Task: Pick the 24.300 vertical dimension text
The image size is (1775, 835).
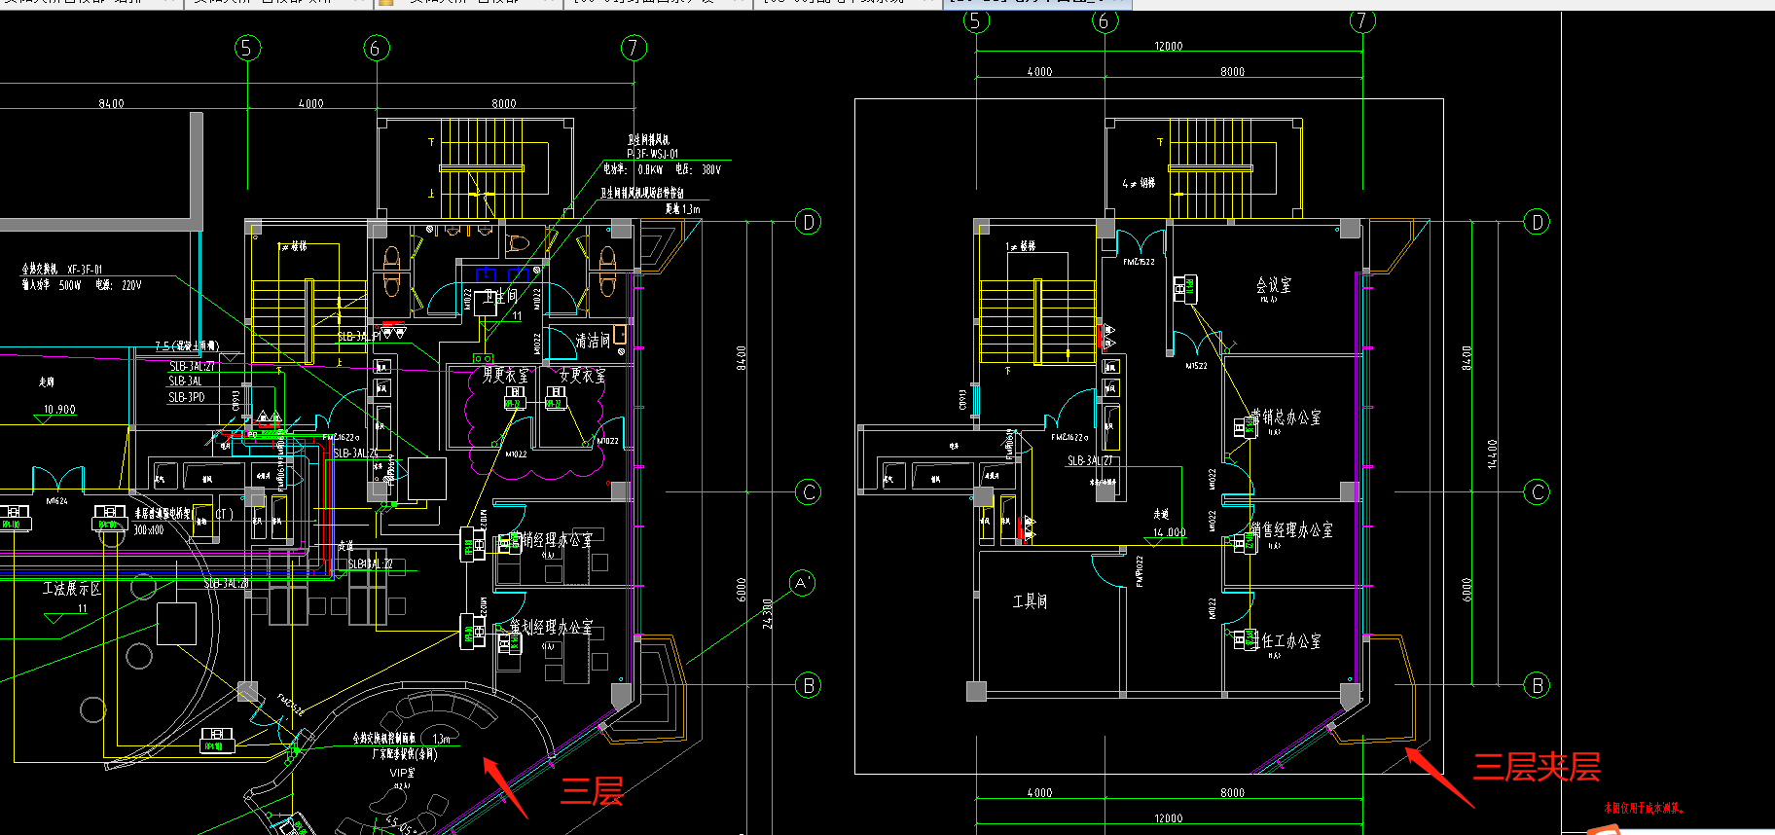Action: 768,614
